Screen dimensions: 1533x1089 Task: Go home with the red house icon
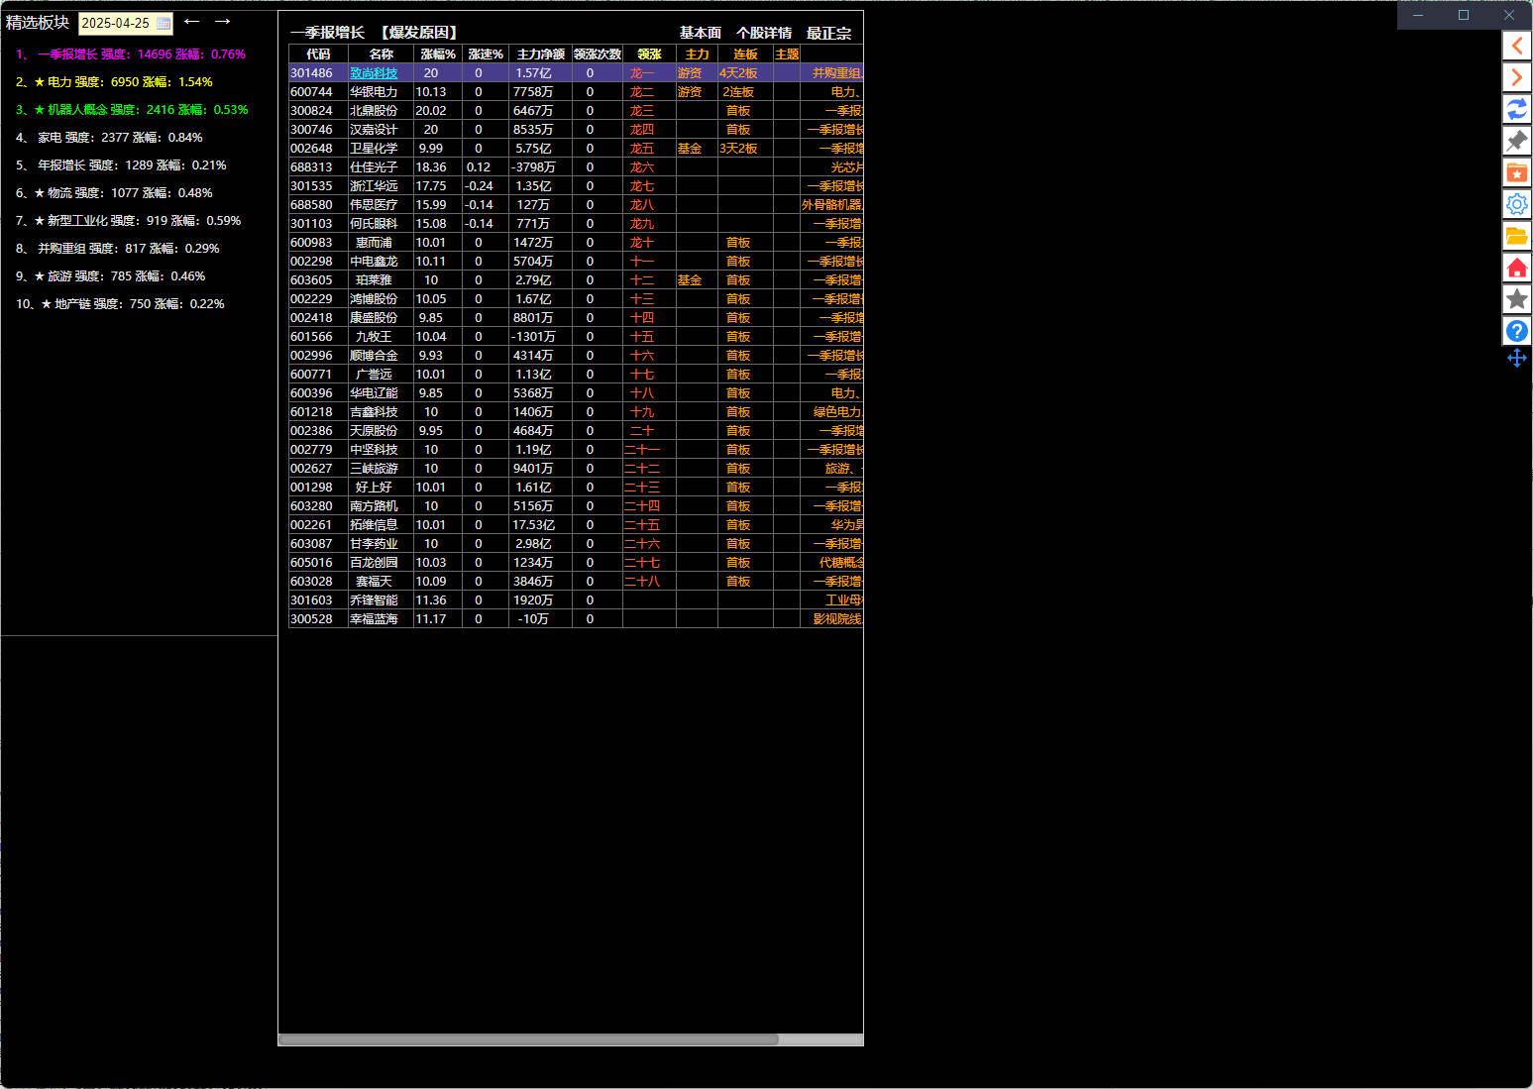(1516, 268)
